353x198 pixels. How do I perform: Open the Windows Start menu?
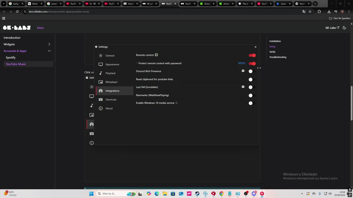click(91, 194)
